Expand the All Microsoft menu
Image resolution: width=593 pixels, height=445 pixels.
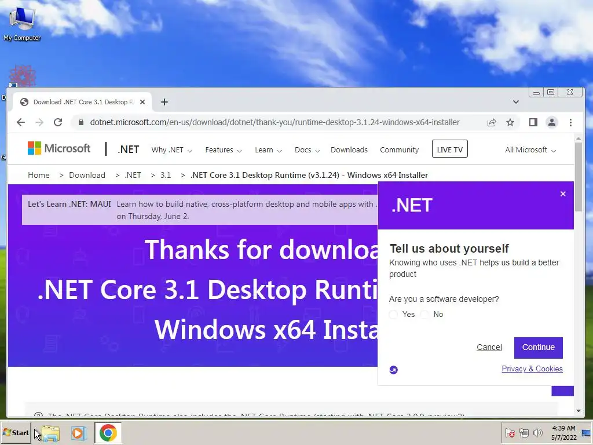pos(530,150)
